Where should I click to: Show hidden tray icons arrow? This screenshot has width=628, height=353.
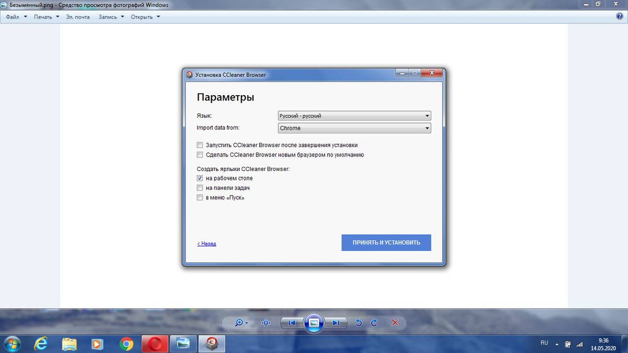(557, 344)
